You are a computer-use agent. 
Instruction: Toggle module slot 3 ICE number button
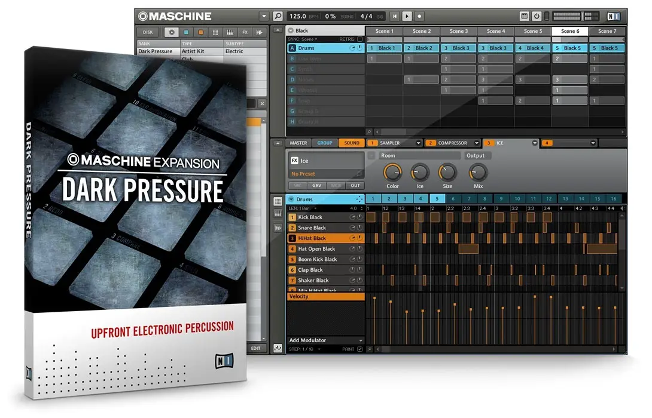489,143
